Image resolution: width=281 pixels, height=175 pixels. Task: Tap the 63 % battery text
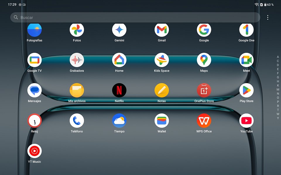[270, 5]
